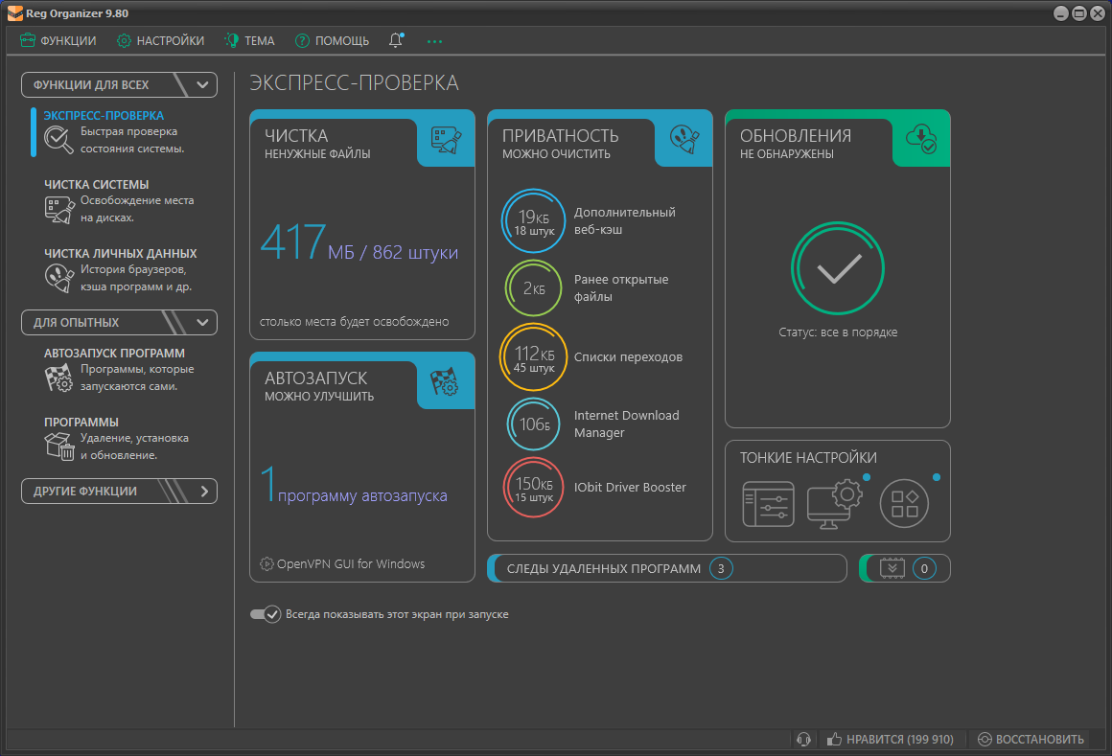Click the notifications bell icon
The height and width of the screenshot is (756, 1112).
(x=396, y=40)
